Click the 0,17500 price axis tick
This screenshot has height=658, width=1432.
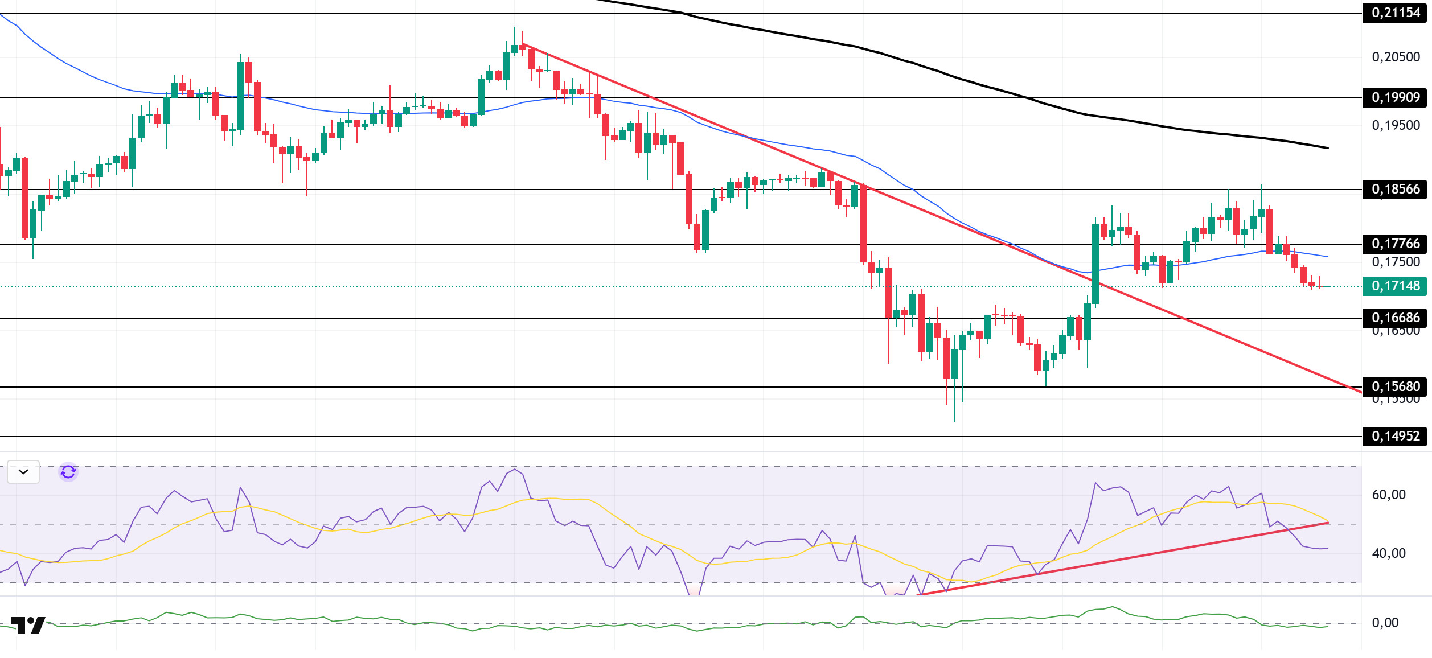click(1395, 262)
